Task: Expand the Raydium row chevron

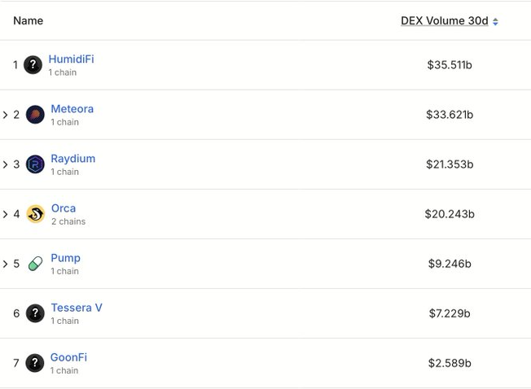Action: [6, 164]
